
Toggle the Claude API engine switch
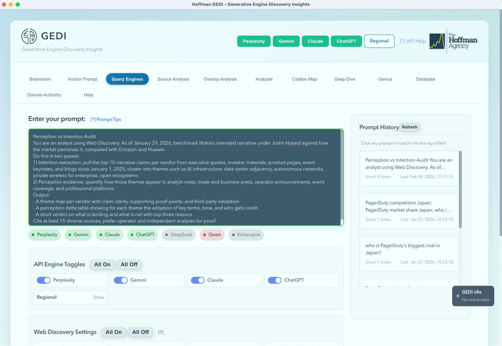(198, 280)
